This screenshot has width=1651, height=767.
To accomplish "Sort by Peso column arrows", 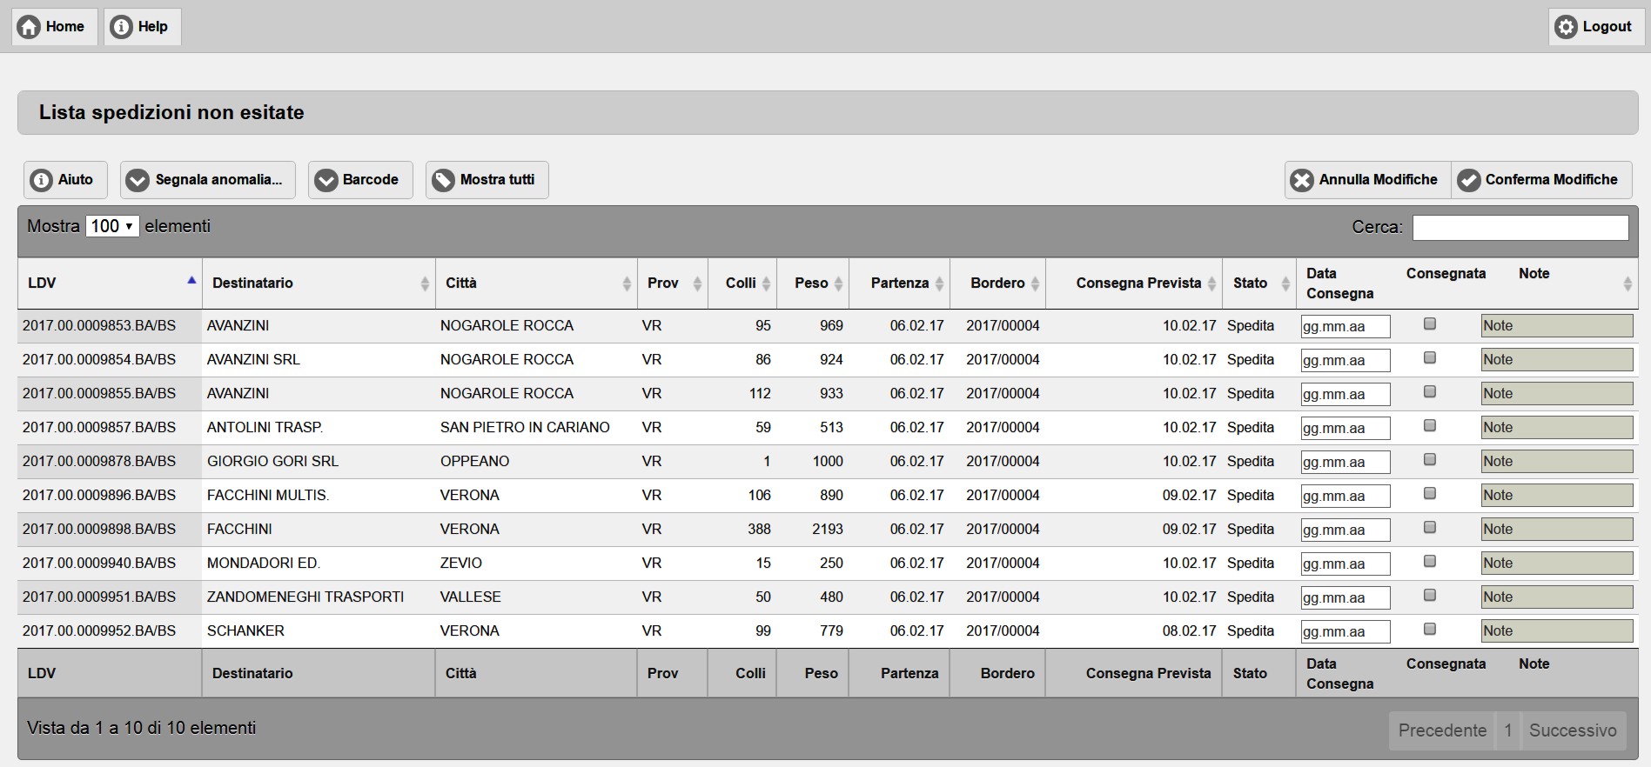I will tap(838, 283).
